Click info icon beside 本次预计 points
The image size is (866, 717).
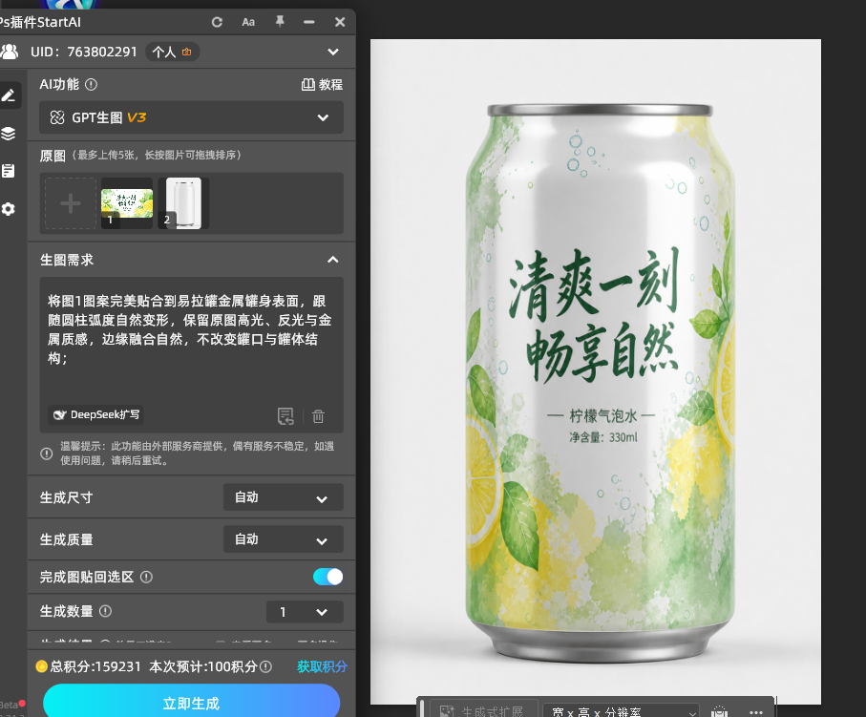tap(265, 666)
